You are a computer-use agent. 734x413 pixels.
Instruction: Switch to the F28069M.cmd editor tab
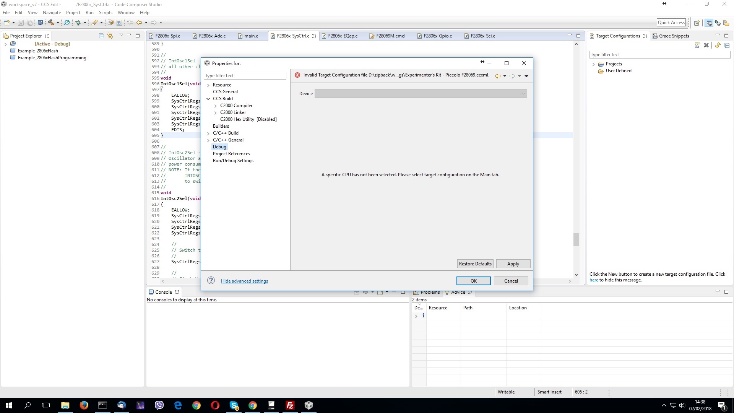point(390,36)
